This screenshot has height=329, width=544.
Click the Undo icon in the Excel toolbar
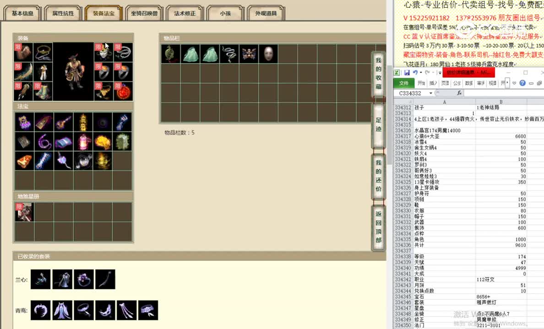tap(415, 72)
